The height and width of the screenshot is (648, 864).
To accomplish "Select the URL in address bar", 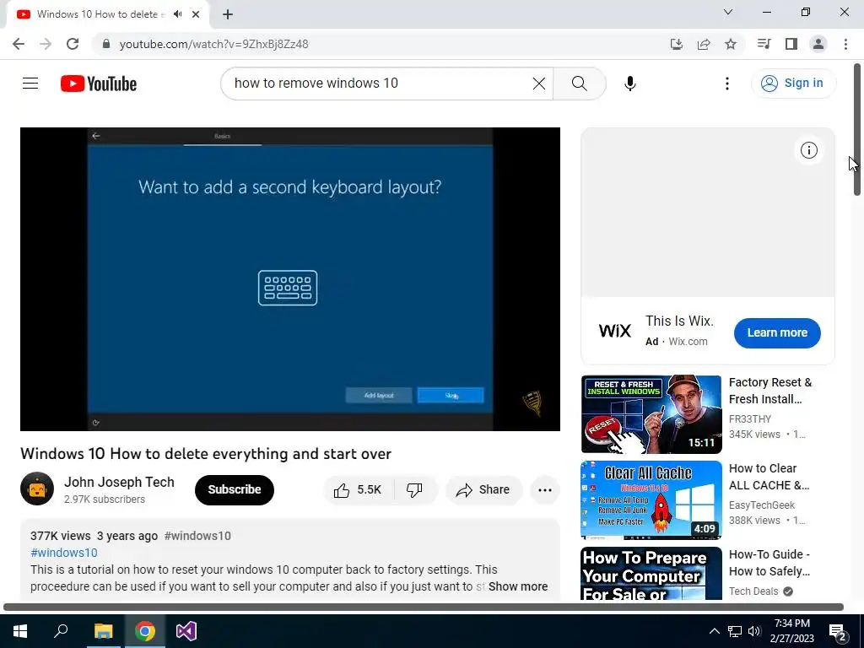I will [x=213, y=44].
